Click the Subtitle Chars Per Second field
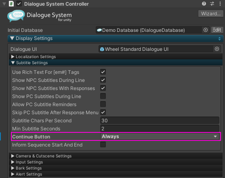The width and height of the screenshot is (225, 178). coord(160,121)
